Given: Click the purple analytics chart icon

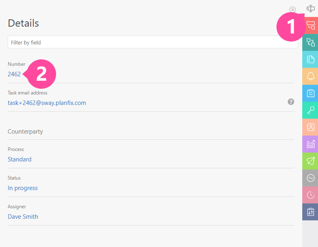Looking at the screenshot, I should click(x=310, y=144).
